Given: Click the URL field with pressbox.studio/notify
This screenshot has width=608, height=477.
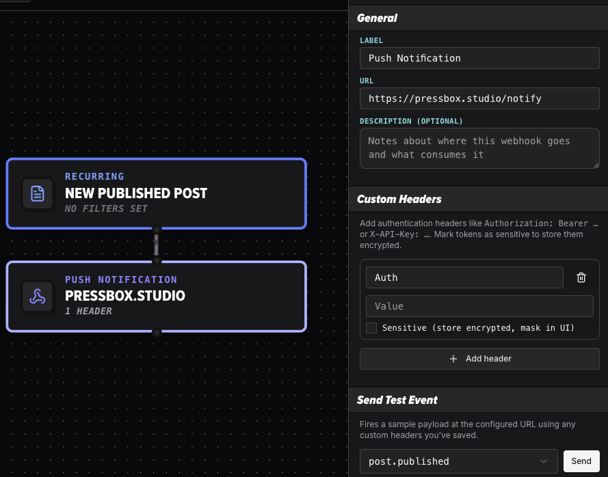Looking at the screenshot, I should click(479, 98).
